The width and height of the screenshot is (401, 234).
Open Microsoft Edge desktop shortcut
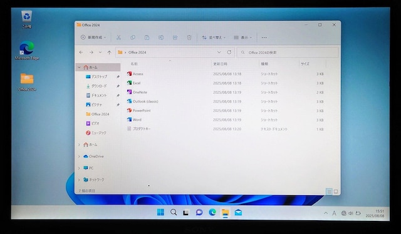[27, 50]
